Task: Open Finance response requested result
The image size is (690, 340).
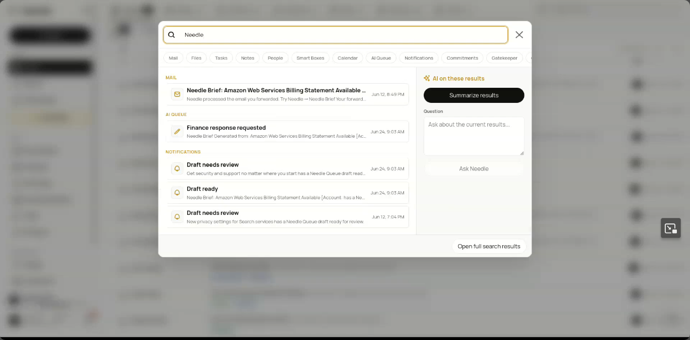Action: (x=287, y=132)
